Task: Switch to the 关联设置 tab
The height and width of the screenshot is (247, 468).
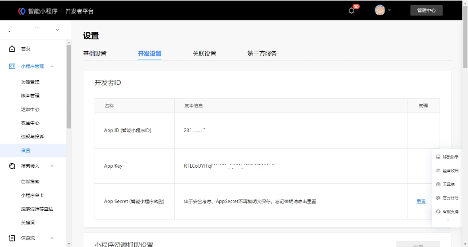Action: pyautogui.click(x=204, y=53)
